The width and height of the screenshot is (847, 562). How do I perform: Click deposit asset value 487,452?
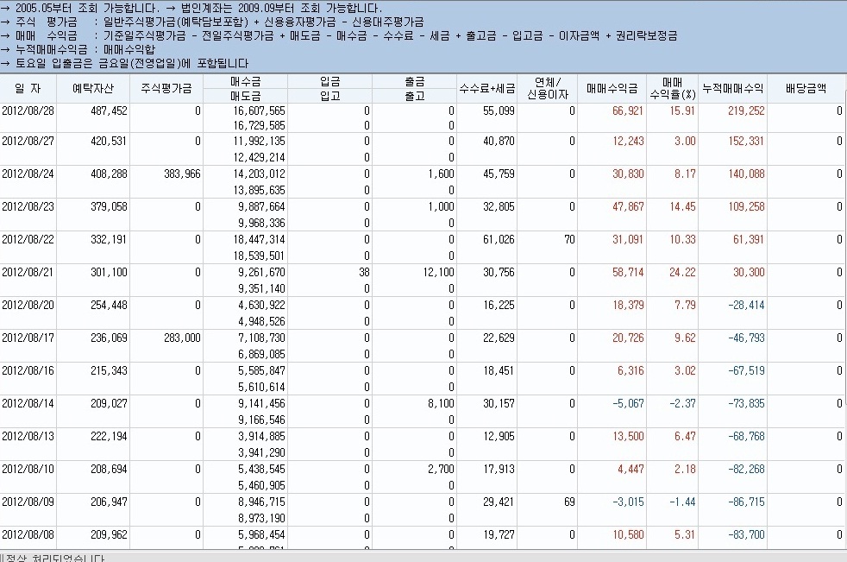point(110,111)
